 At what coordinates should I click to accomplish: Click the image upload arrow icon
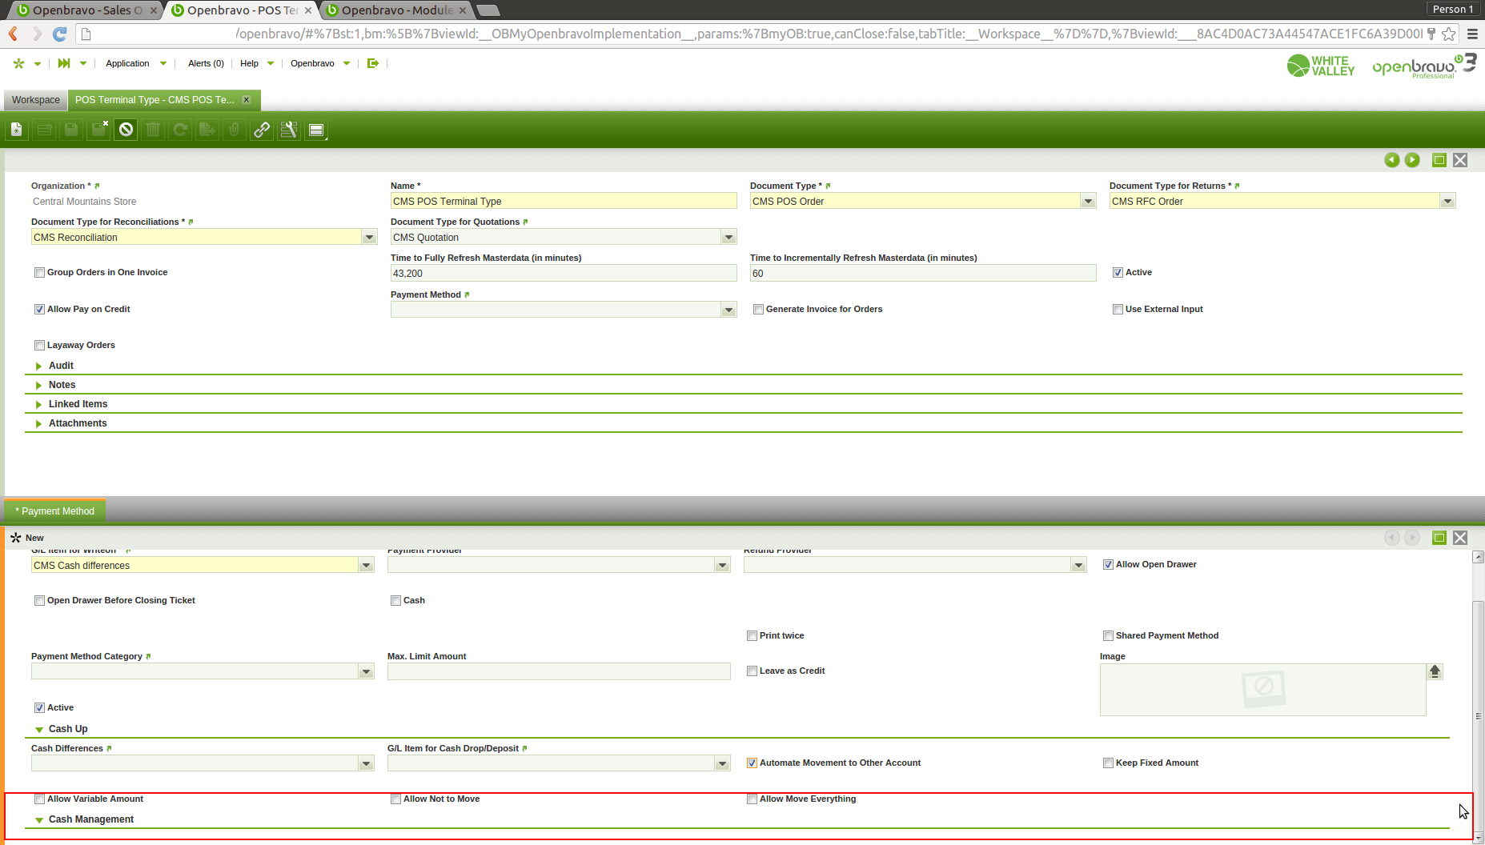point(1435,671)
